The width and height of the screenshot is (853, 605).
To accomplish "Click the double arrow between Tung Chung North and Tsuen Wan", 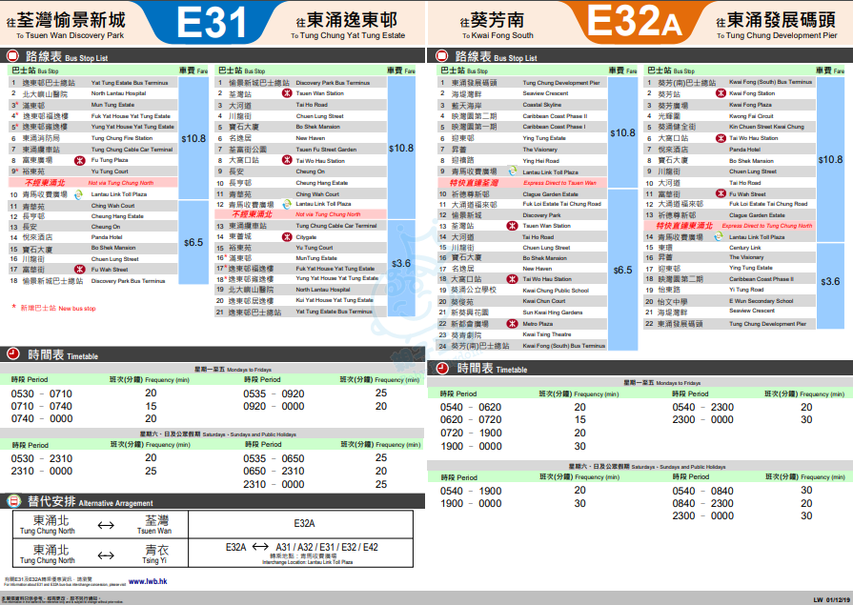I will [x=106, y=525].
